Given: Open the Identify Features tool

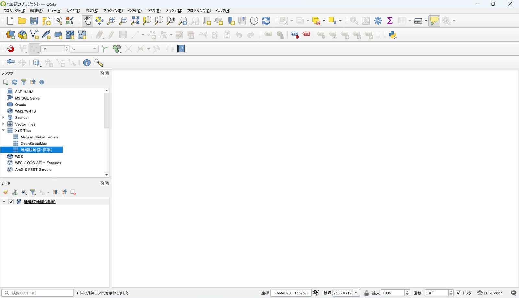Looking at the screenshot, I should click(x=354, y=21).
